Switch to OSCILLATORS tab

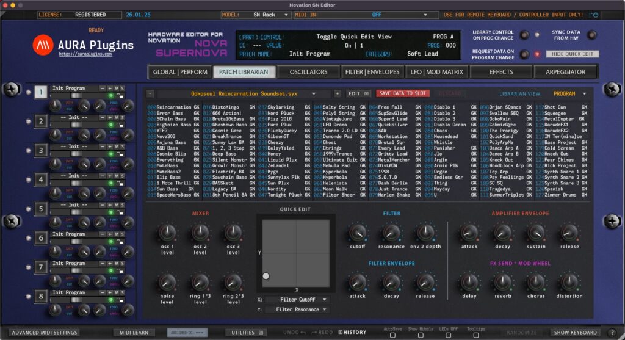coord(308,72)
